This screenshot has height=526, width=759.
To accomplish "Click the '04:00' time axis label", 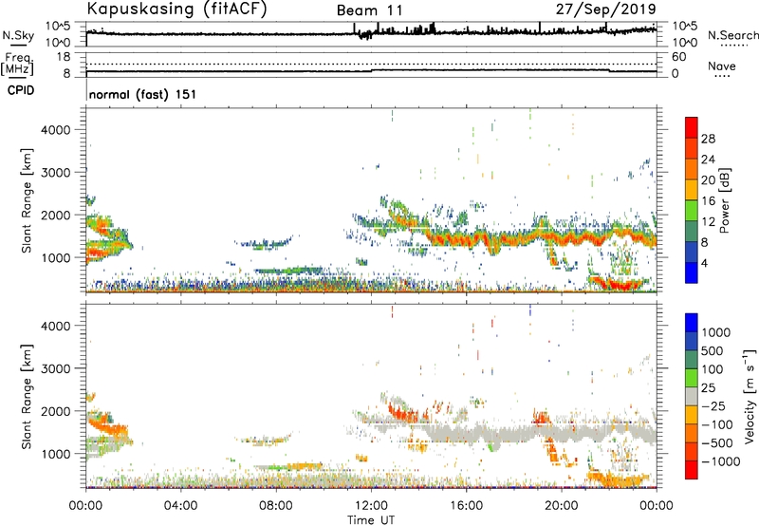I will tap(180, 506).
